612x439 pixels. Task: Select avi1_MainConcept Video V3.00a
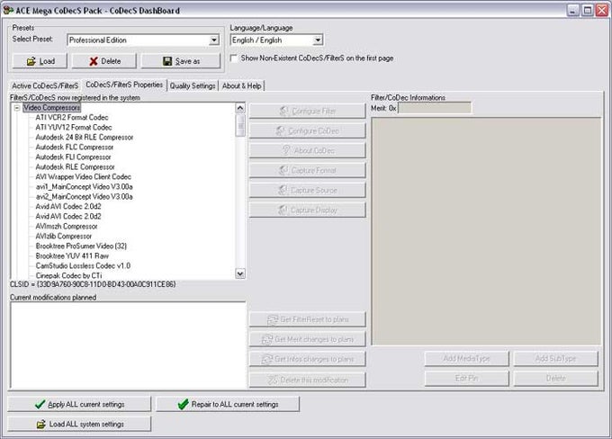[x=84, y=186]
